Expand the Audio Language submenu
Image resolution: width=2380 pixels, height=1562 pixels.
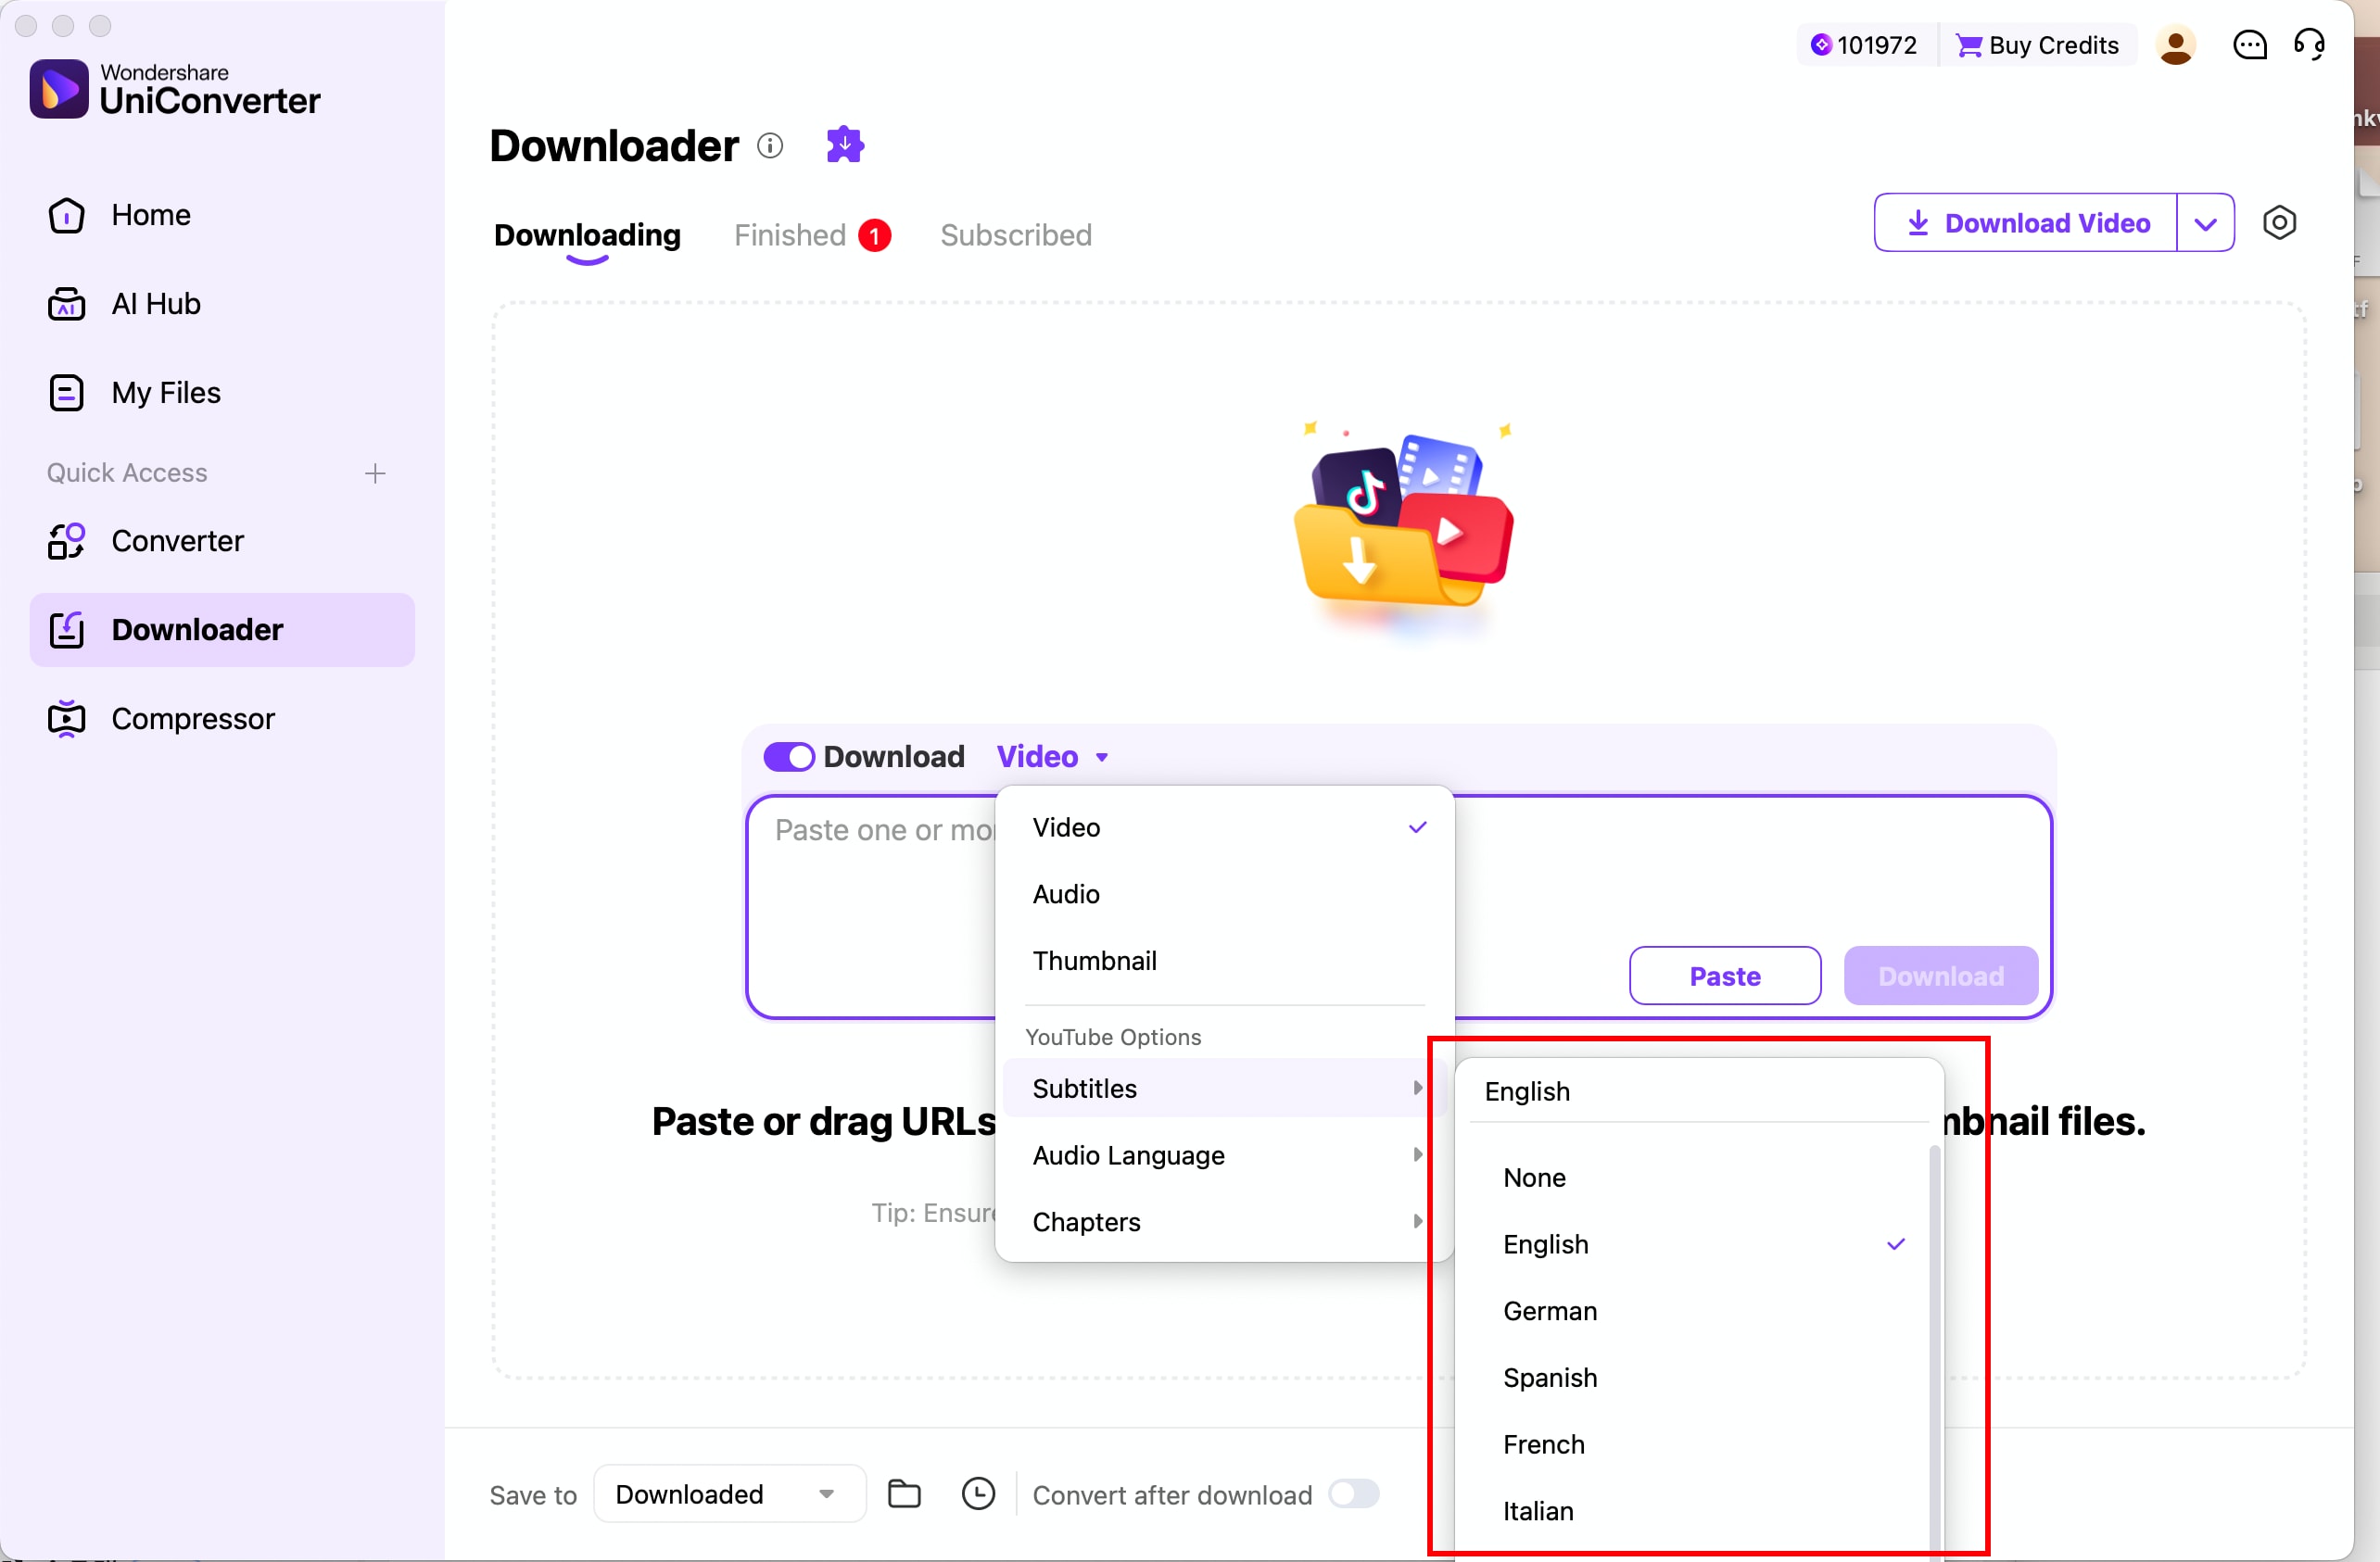[1226, 1155]
